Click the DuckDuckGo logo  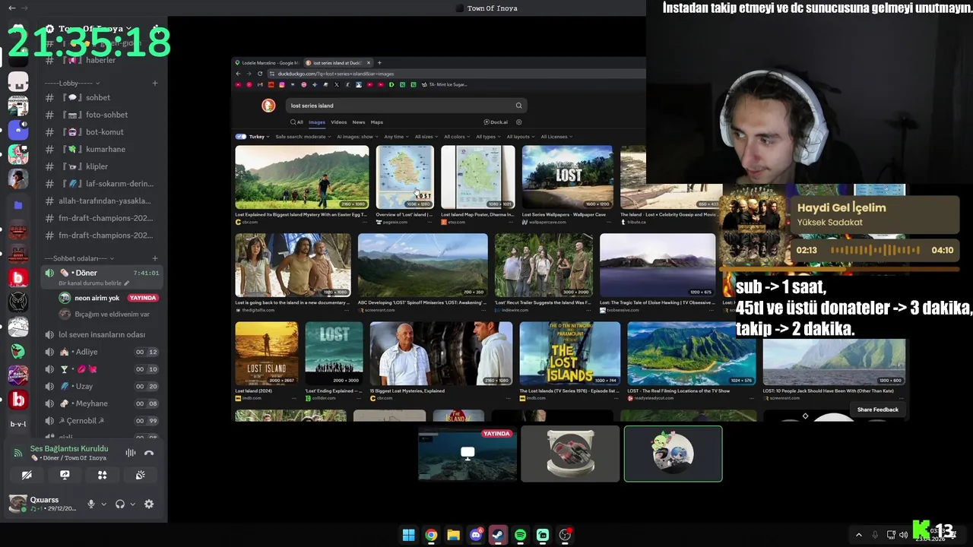point(268,106)
